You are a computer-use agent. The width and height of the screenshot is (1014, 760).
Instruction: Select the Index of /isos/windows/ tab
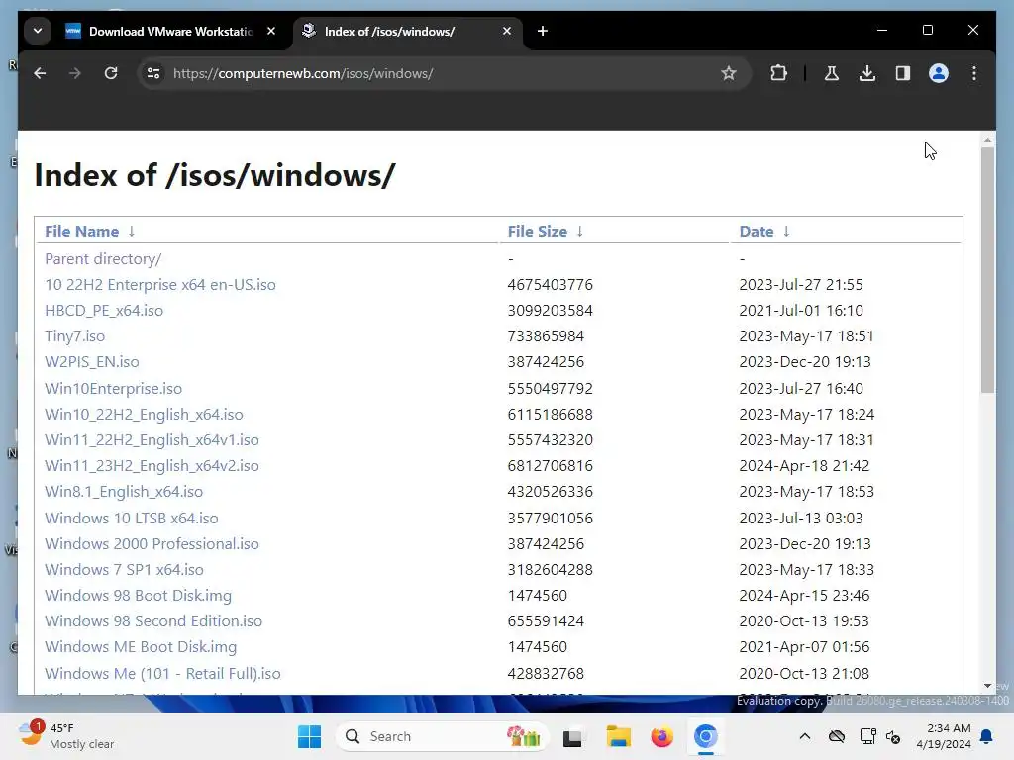(x=407, y=31)
